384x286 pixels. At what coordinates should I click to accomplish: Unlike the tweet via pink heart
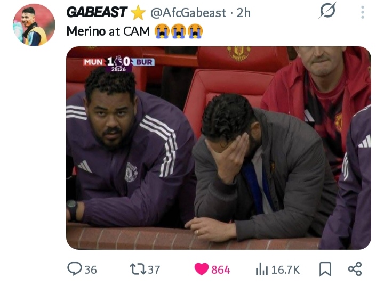[201, 269]
